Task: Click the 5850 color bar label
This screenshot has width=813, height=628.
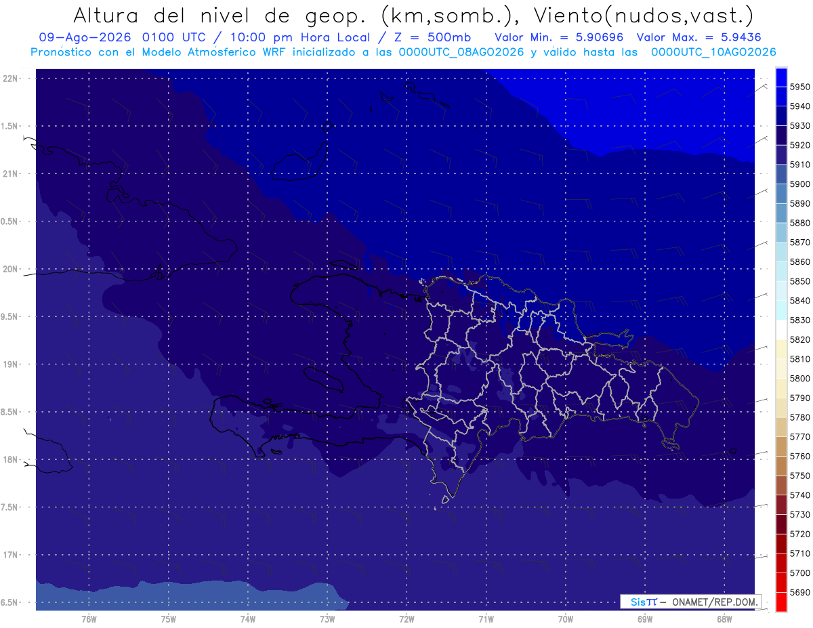Action: [800, 281]
